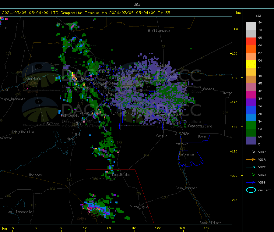Click the Pampa_Diamante map label
The image size is (274, 232).
point(13,99)
